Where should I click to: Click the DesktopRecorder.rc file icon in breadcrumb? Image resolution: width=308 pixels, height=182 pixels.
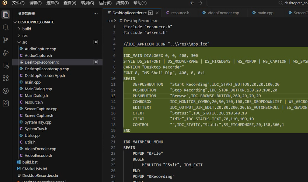point(121,21)
